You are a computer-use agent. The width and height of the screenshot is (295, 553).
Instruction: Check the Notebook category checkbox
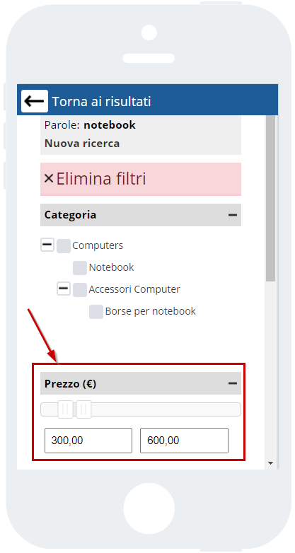(x=80, y=268)
